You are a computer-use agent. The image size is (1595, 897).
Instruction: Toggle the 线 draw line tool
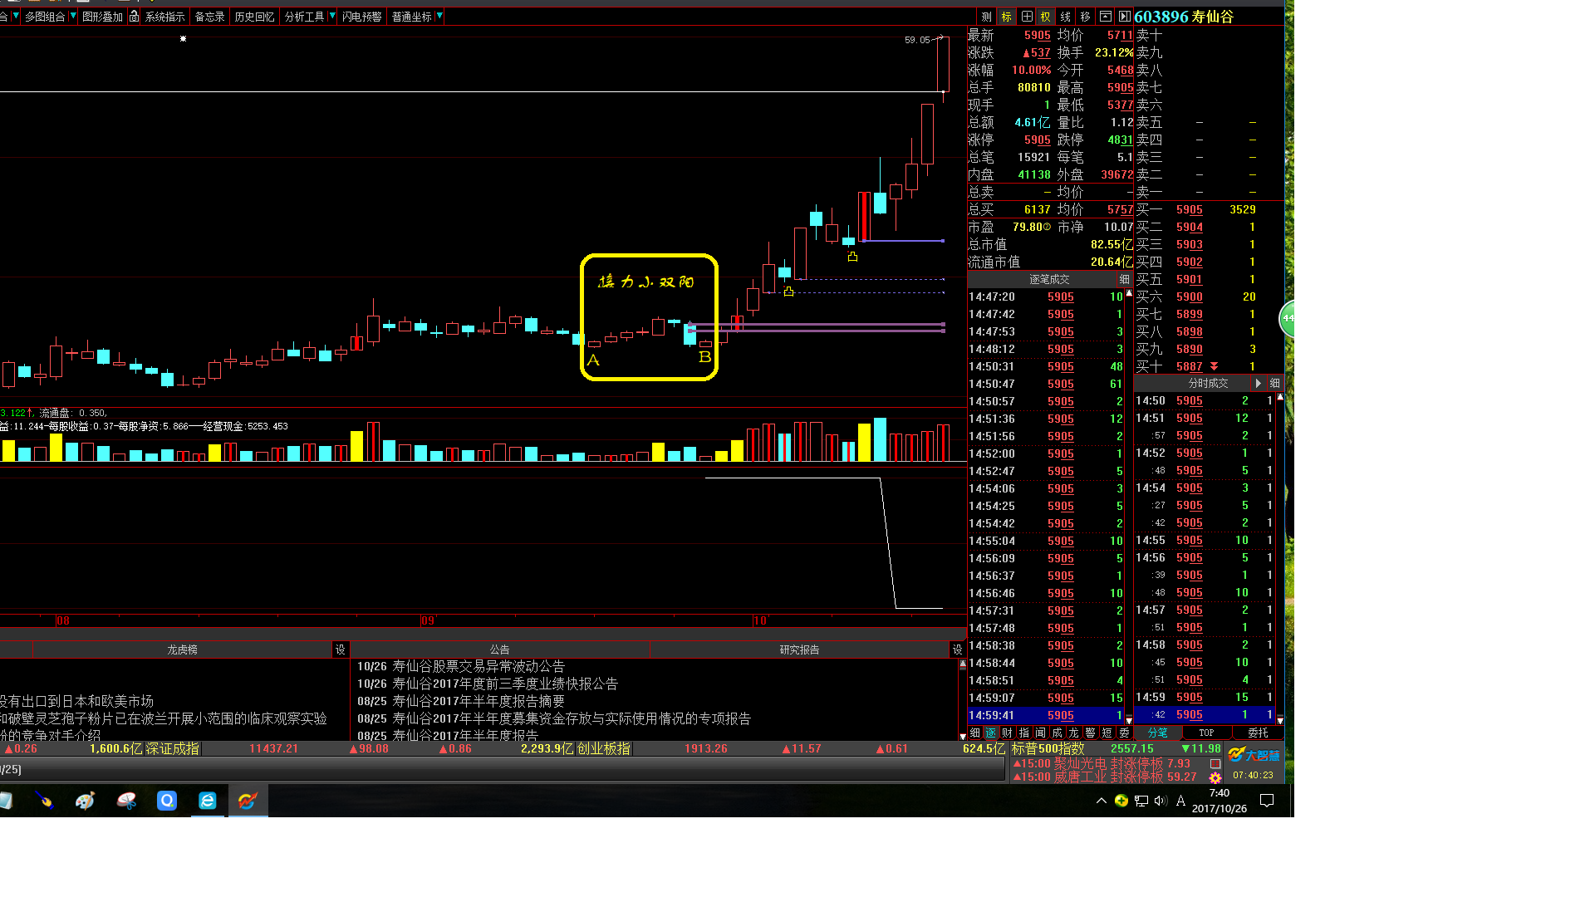pyautogui.click(x=1066, y=17)
